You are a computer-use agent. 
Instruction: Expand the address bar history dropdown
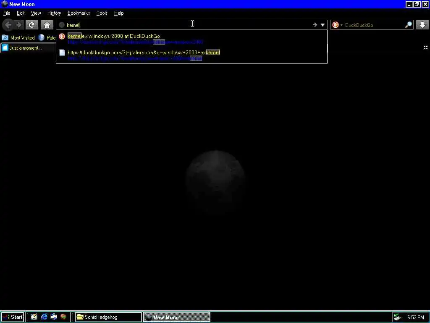[322, 25]
